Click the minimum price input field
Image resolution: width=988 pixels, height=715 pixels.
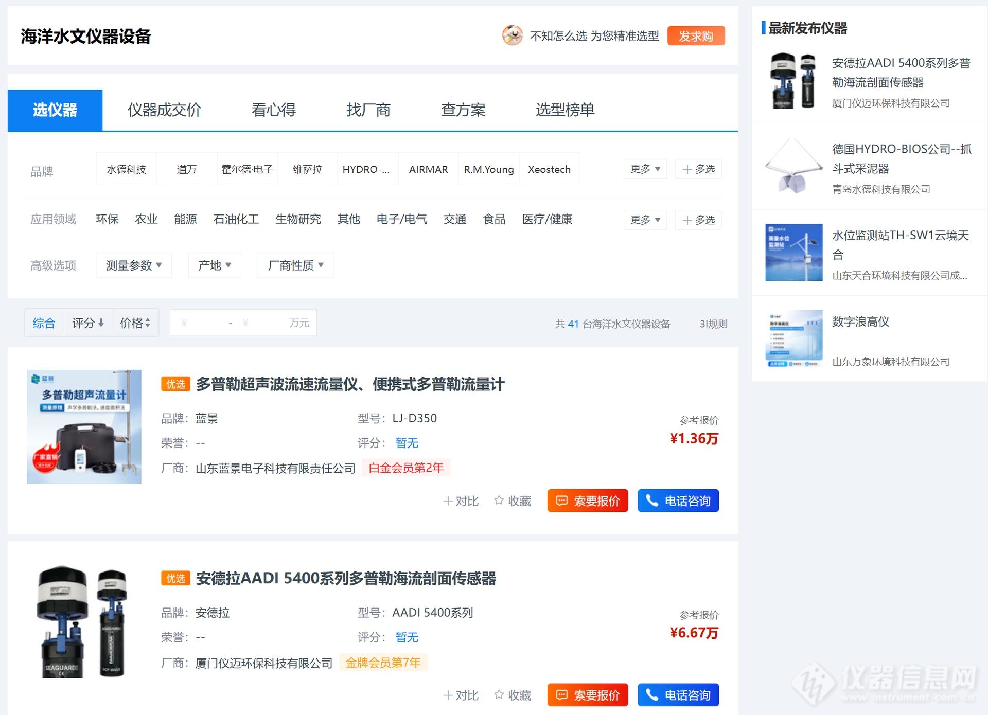[201, 323]
